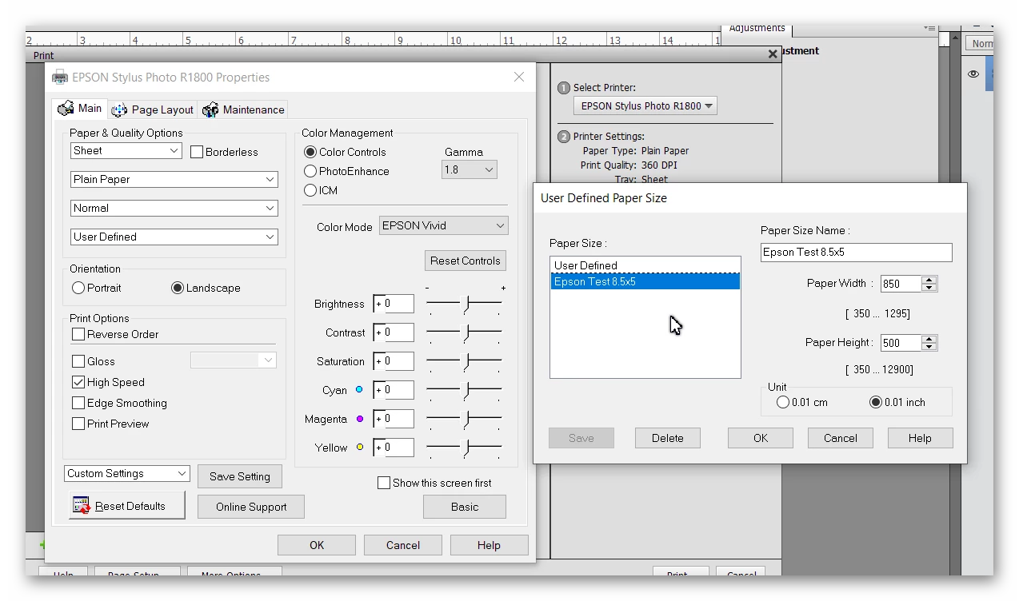Select User Defined in the Paper Size list
This screenshot has width=1019, height=601.
point(645,265)
